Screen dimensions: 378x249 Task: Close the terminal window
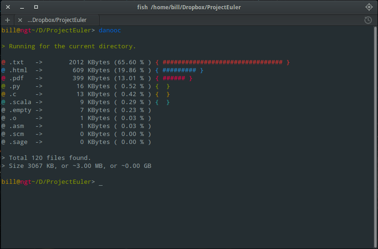(8, 7)
